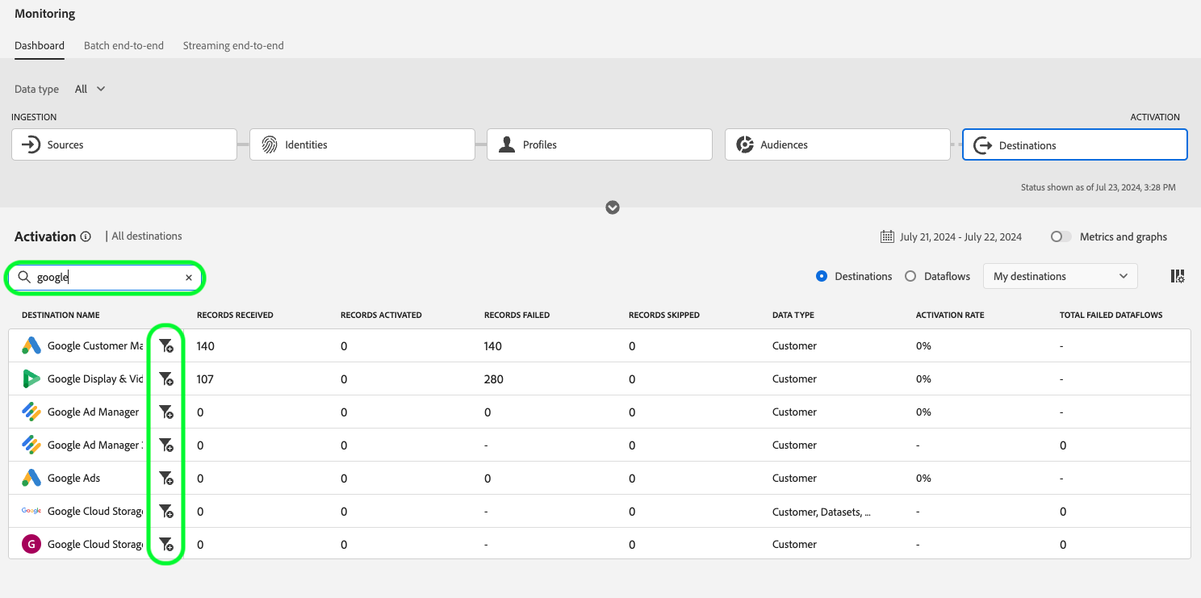Click the Activation info icon
The height and width of the screenshot is (598, 1201).
coord(85,237)
